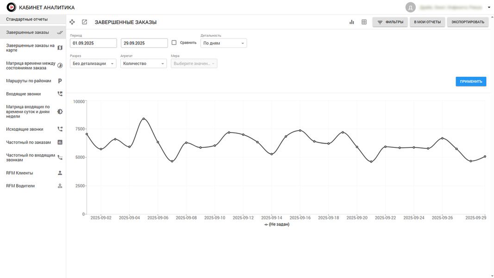Click the start date field 01.09.2025
The image size is (494, 278).
click(x=94, y=43)
